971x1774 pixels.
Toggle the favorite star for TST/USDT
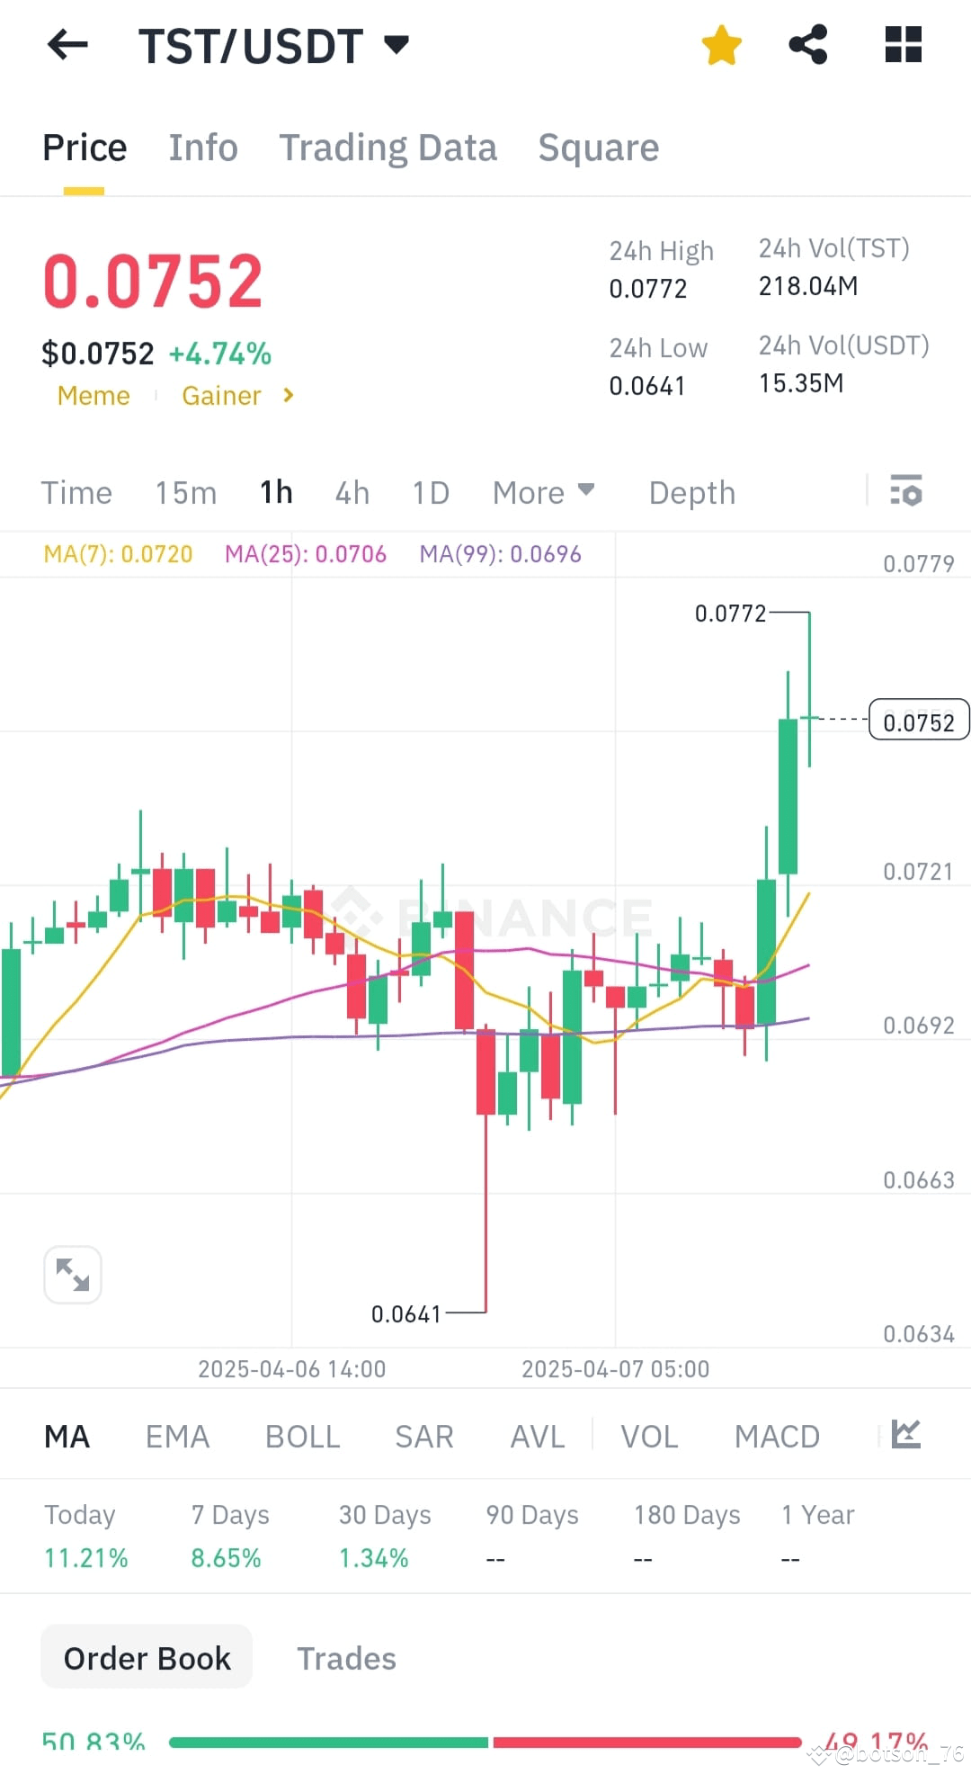click(722, 43)
